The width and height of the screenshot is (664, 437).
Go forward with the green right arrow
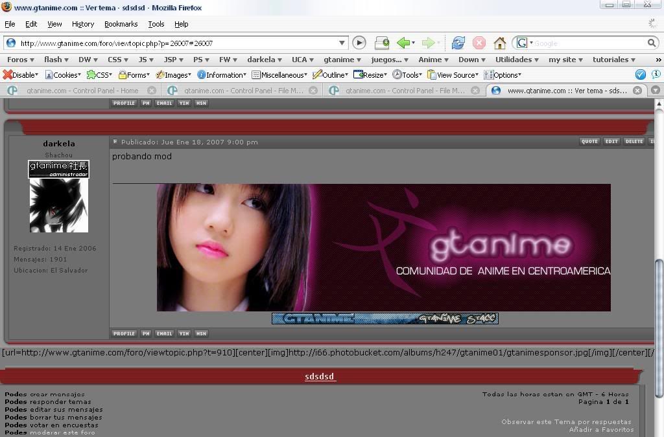(429, 43)
